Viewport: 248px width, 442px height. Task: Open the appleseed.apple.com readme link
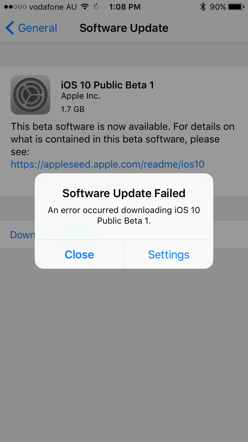point(107,164)
